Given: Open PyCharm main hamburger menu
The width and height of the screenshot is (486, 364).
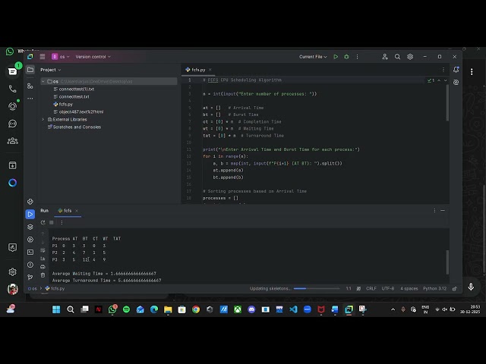Looking at the screenshot, I should [43, 56].
